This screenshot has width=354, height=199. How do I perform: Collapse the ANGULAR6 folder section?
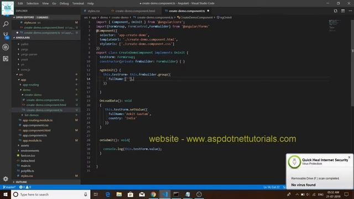pos(23,38)
